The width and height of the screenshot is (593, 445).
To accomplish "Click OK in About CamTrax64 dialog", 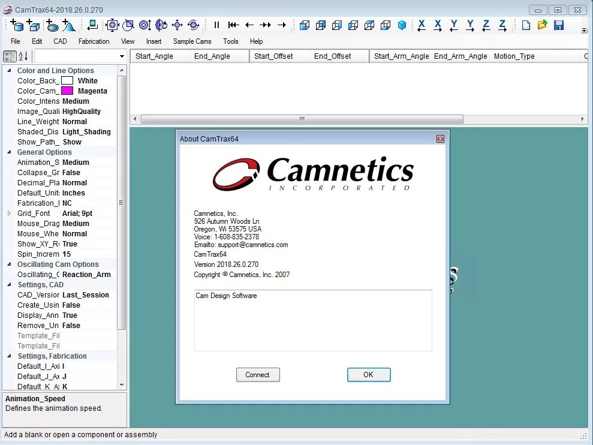I will point(369,375).
